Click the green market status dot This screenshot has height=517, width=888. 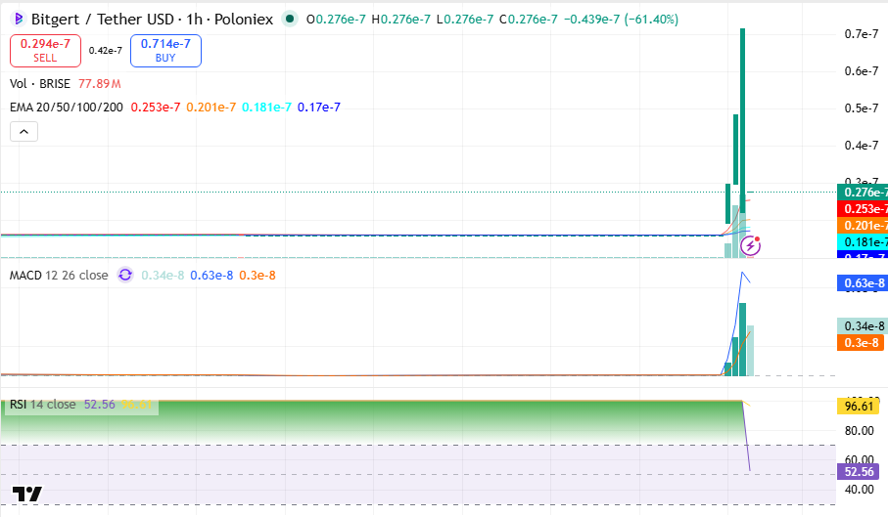[290, 19]
